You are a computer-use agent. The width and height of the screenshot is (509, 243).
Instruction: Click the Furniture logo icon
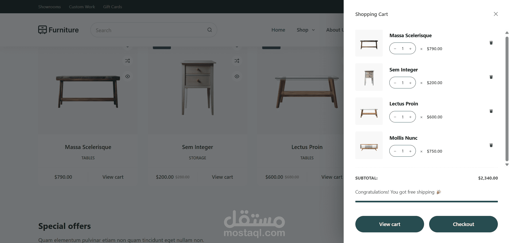point(42,30)
